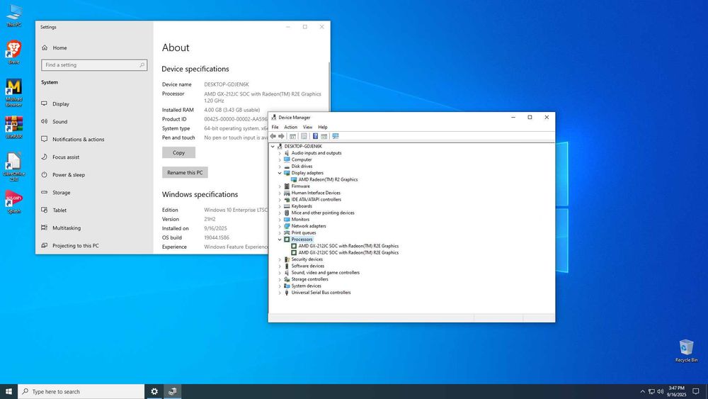The image size is (708, 399).
Task: Click the Find a setting search field
Action: click(x=94, y=64)
